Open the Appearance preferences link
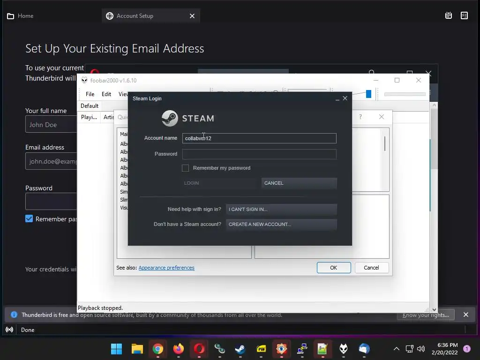The width and height of the screenshot is (480, 360). pos(166,268)
